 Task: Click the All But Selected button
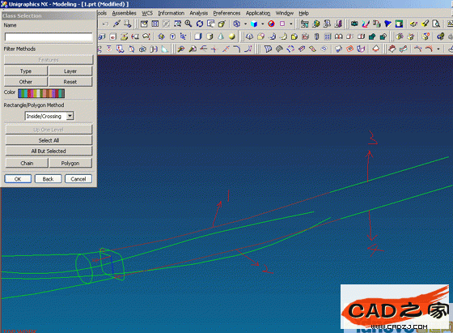(x=49, y=151)
